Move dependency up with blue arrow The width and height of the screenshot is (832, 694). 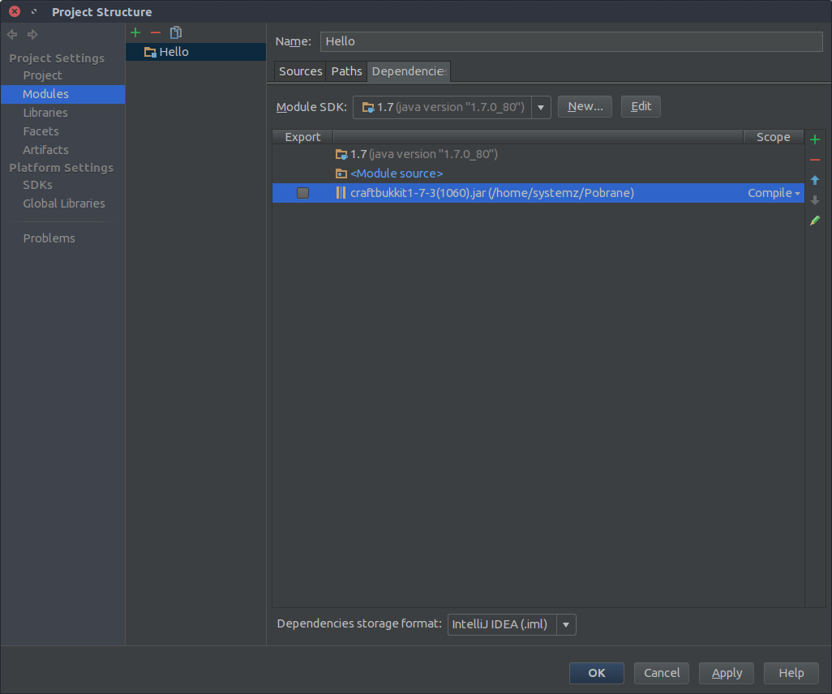click(x=815, y=180)
